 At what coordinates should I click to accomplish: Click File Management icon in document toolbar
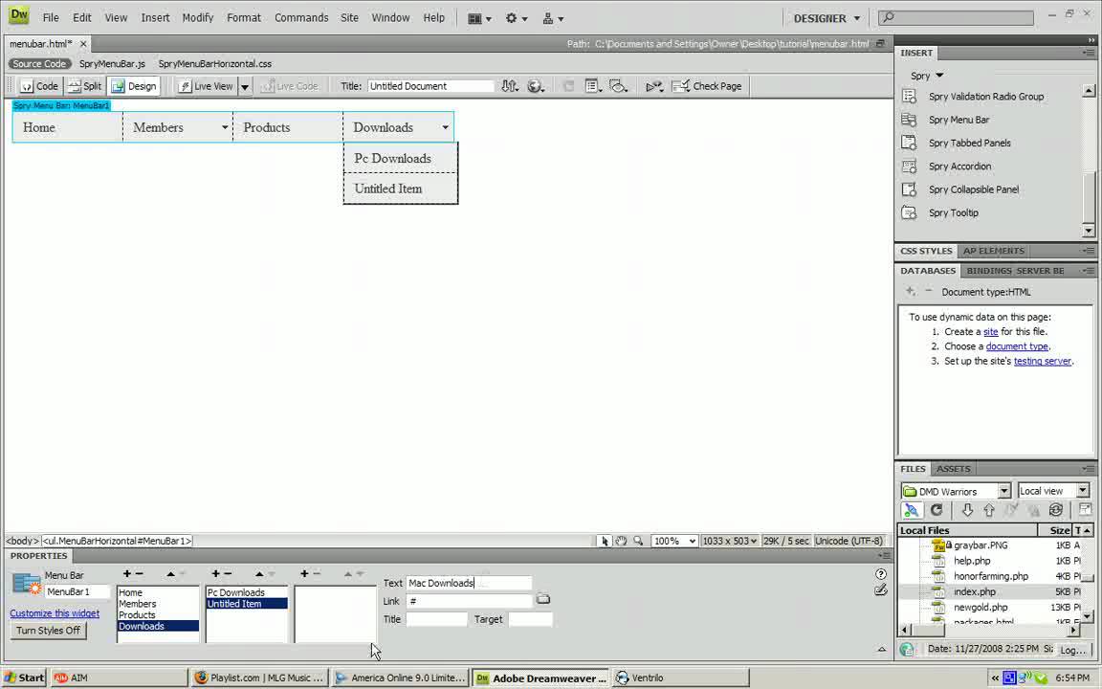(510, 86)
